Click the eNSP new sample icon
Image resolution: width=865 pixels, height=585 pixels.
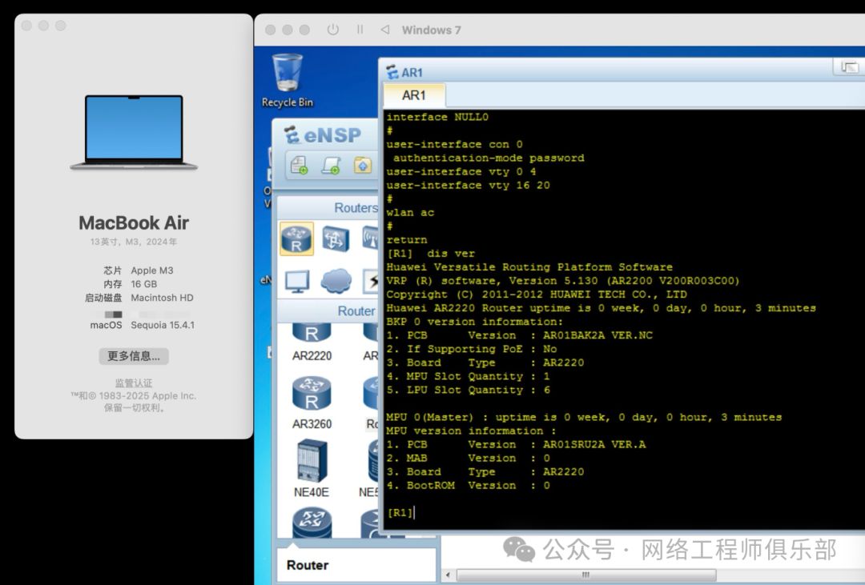click(331, 165)
